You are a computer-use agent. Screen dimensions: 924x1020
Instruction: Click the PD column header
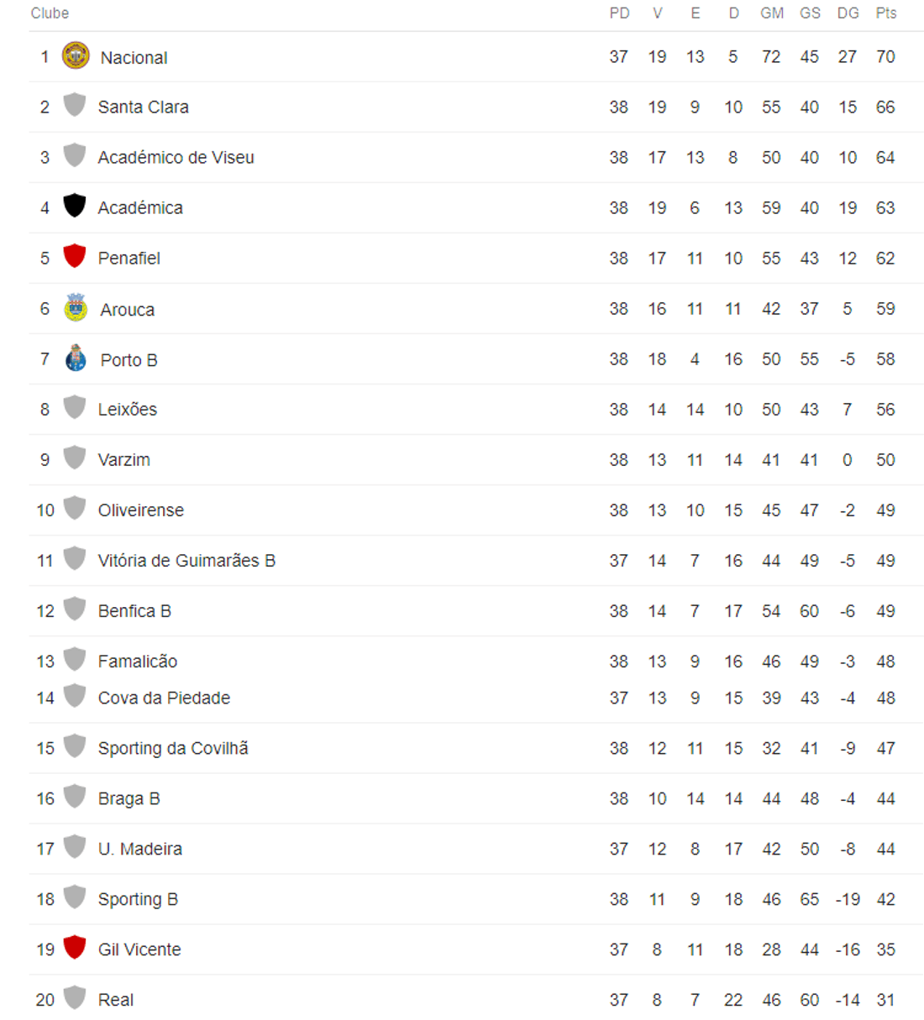click(619, 13)
